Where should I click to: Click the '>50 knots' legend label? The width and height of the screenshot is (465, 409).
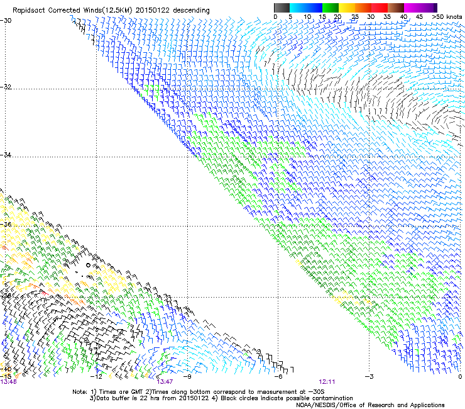[447, 17]
